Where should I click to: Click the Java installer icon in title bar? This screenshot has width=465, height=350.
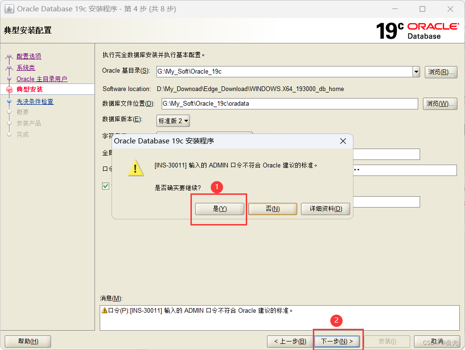9,9
